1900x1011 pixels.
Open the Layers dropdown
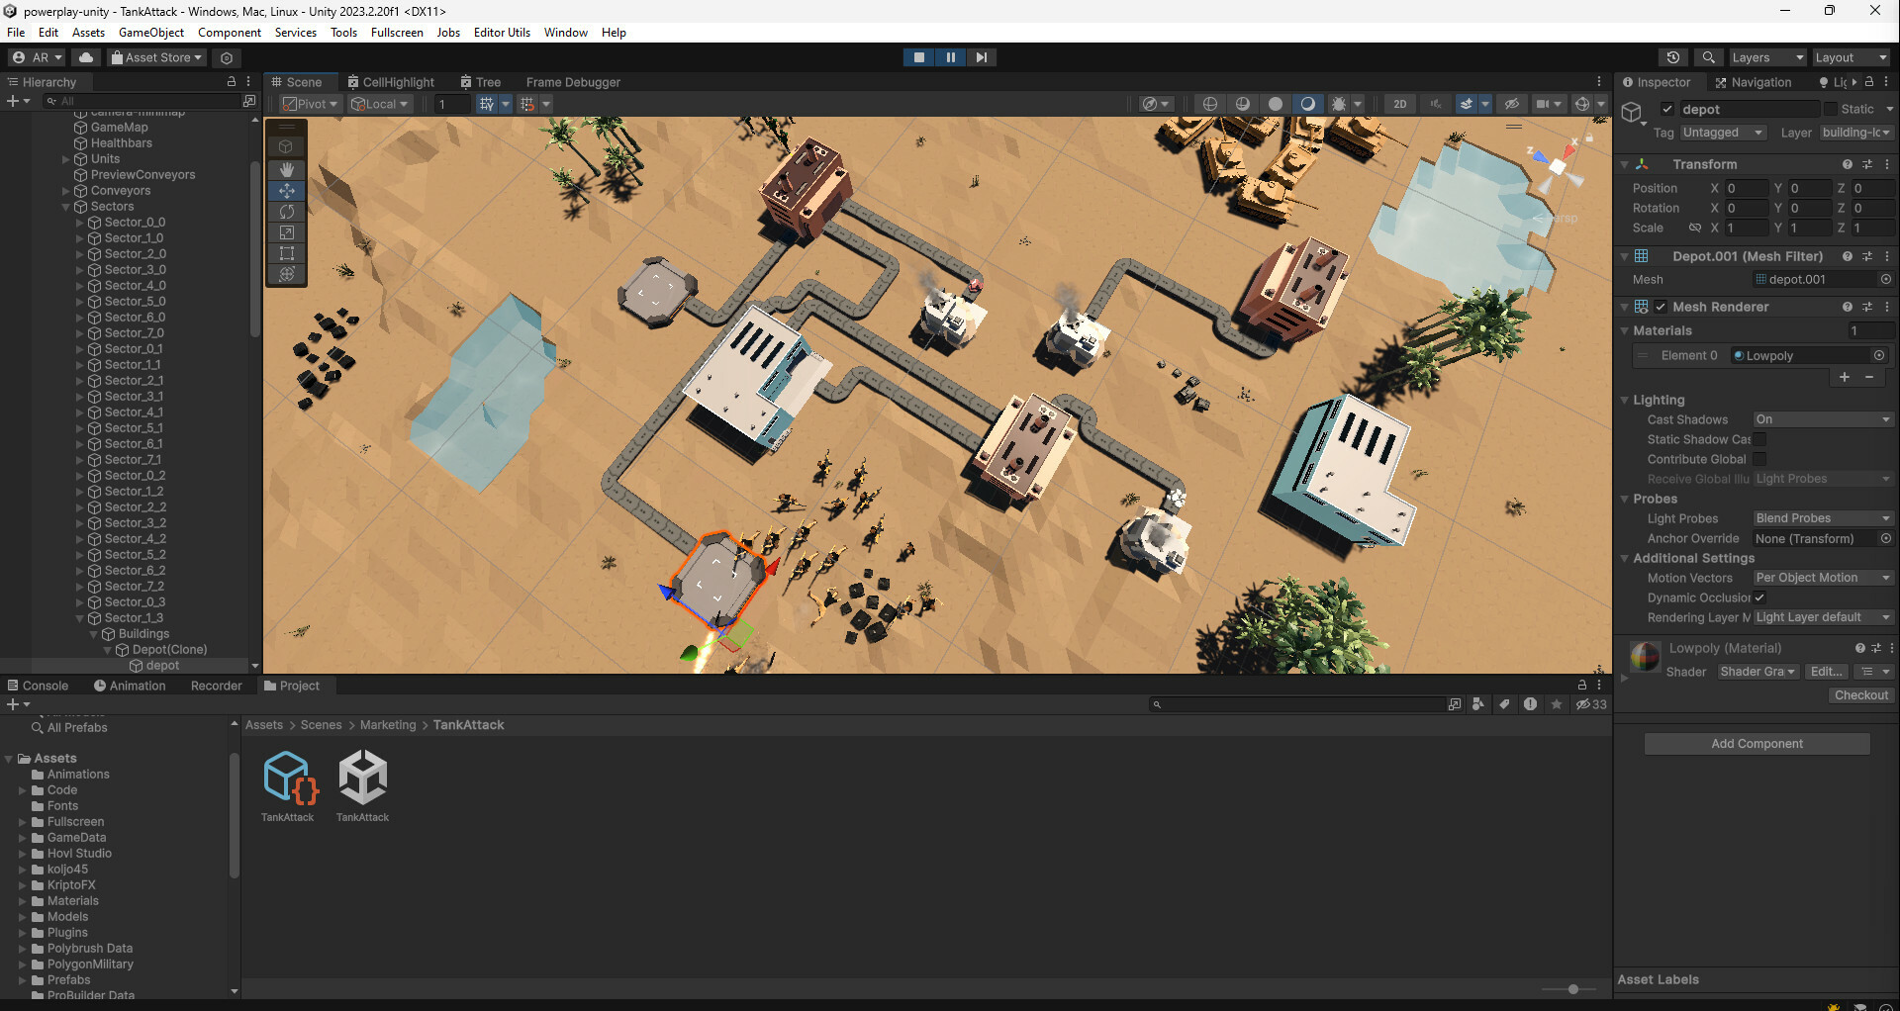click(x=1767, y=57)
